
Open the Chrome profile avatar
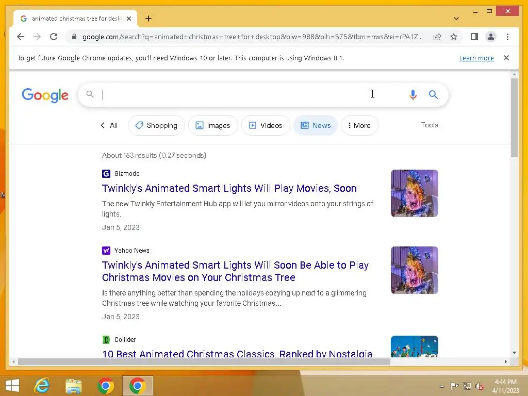pos(491,37)
